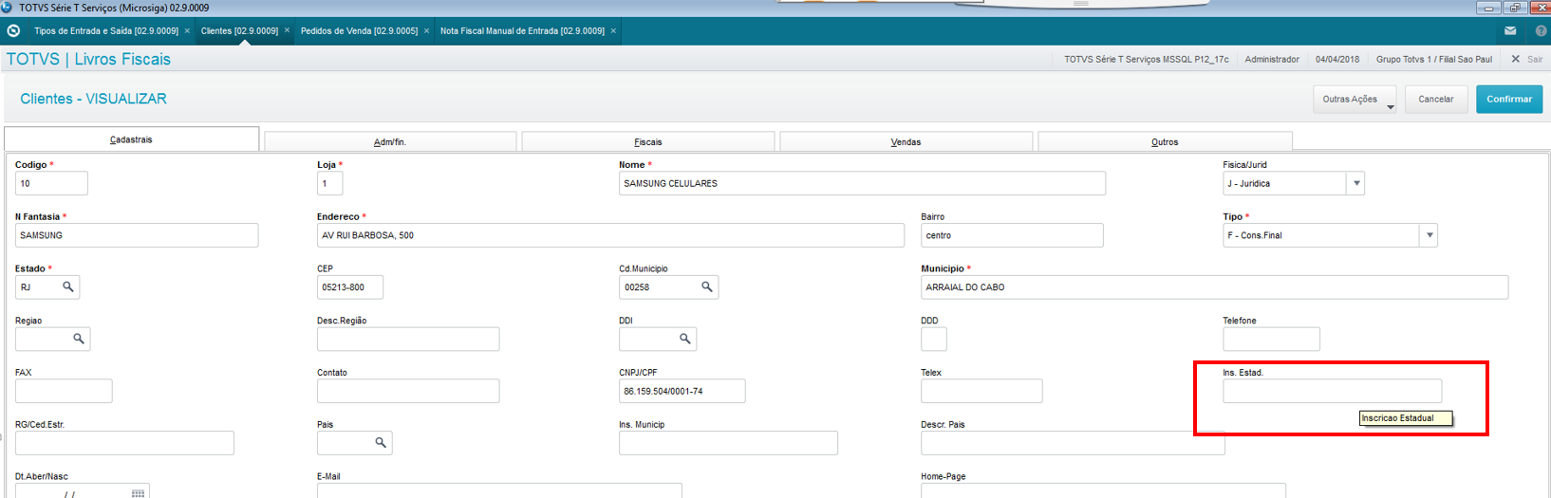This screenshot has height=498, width=1551.
Task: Click the Bairro field
Action: point(1012,235)
